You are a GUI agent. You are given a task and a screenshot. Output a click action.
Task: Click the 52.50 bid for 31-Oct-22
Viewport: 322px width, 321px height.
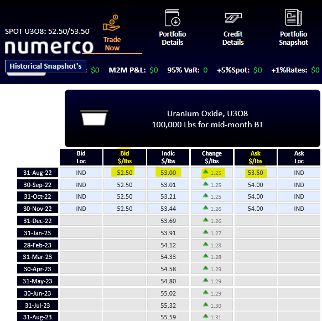tap(124, 196)
